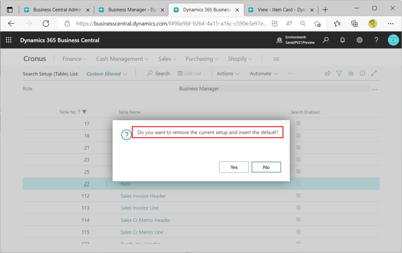Expand the Purchasing menu
The height and width of the screenshot is (253, 402).
tap(202, 59)
